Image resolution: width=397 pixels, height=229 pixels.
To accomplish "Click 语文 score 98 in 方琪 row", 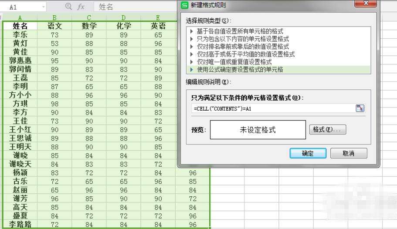I will 54,104.
